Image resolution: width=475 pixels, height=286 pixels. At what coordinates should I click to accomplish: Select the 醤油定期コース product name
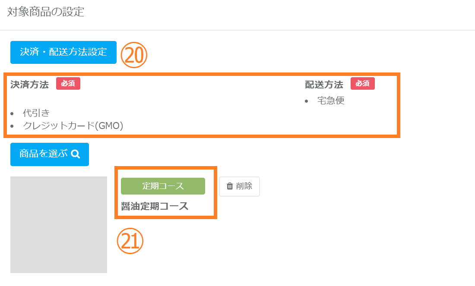point(155,206)
